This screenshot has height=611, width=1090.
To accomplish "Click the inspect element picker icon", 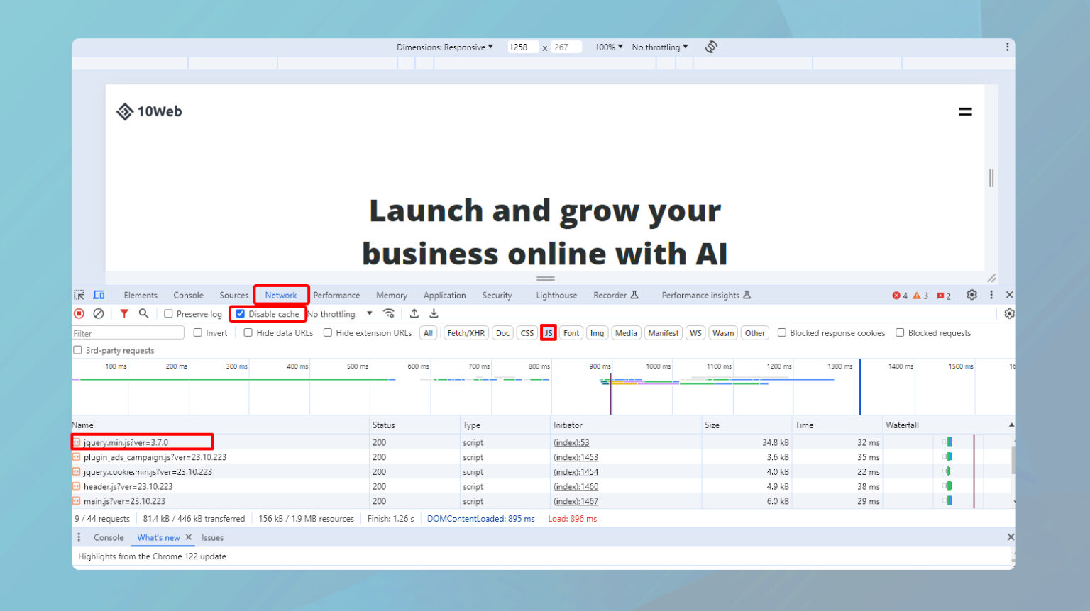I will pyautogui.click(x=79, y=295).
